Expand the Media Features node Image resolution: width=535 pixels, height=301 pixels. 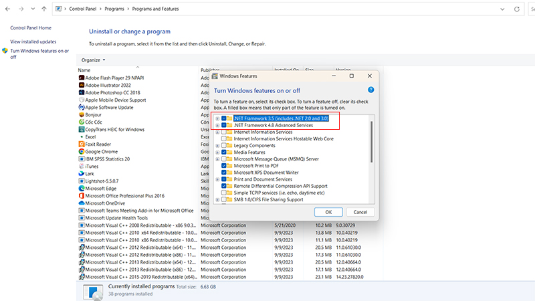point(217,153)
